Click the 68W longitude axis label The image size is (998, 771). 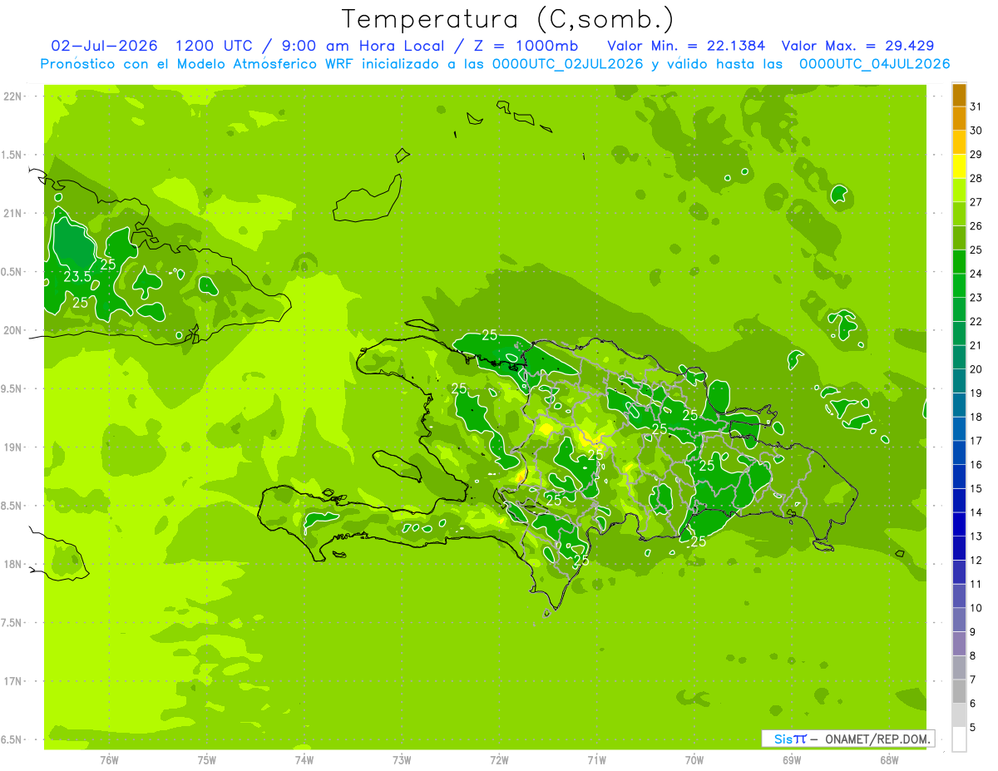click(889, 759)
